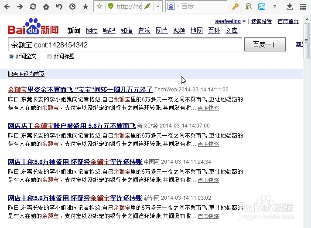This screenshot has width=311, height=228.
Task: Open browsing history clock icon
Action: point(72,7)
